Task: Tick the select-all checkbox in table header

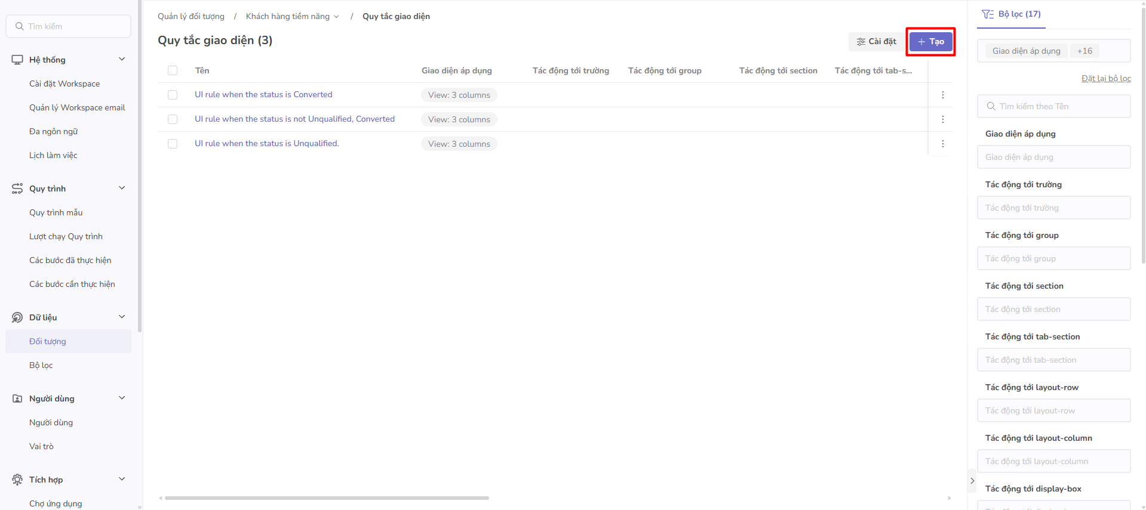Action: pos(173,70)
